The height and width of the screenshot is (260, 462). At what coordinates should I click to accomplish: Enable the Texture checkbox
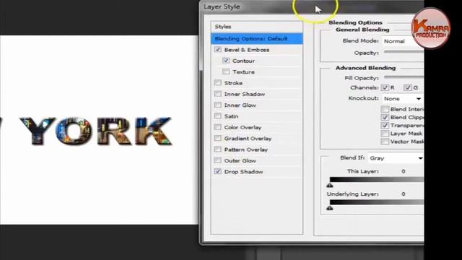pyautogui.click(x=226, y=71)
